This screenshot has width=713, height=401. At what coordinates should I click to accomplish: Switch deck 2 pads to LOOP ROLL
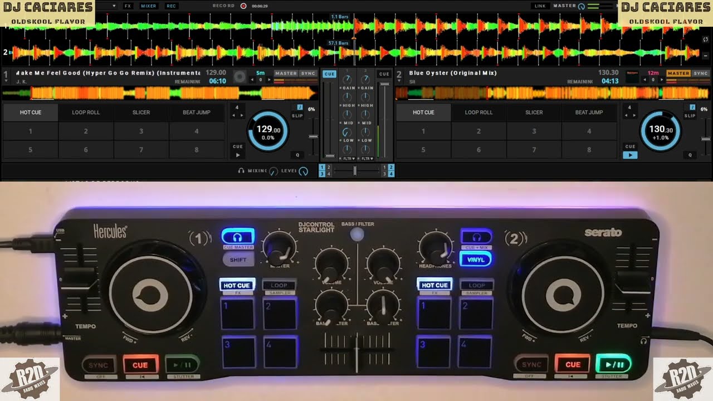(x=478, y=113)
